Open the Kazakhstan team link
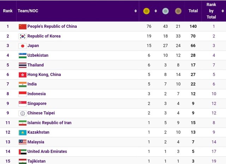The width and height of the screenshot is (226, 164). tap(38, 132)
